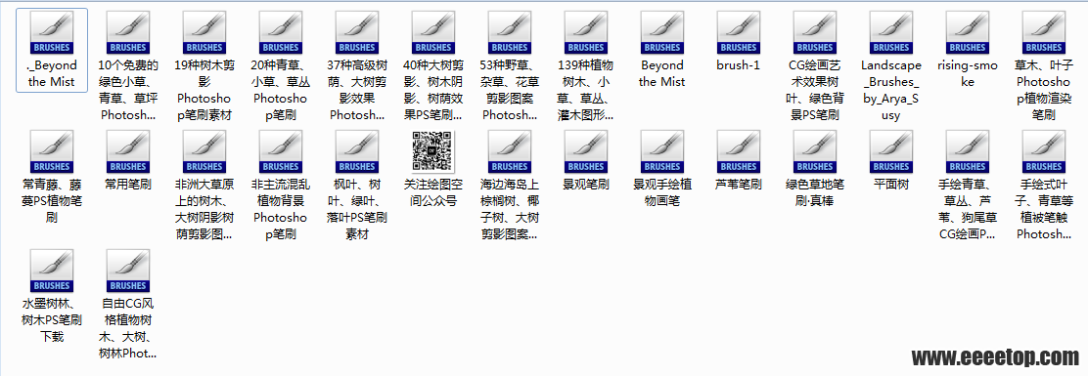The image size is (1088, 376).
Task: Select the 'CG绘画艺术效果树叶' brush file icon
Action: [x=815, y=33]
